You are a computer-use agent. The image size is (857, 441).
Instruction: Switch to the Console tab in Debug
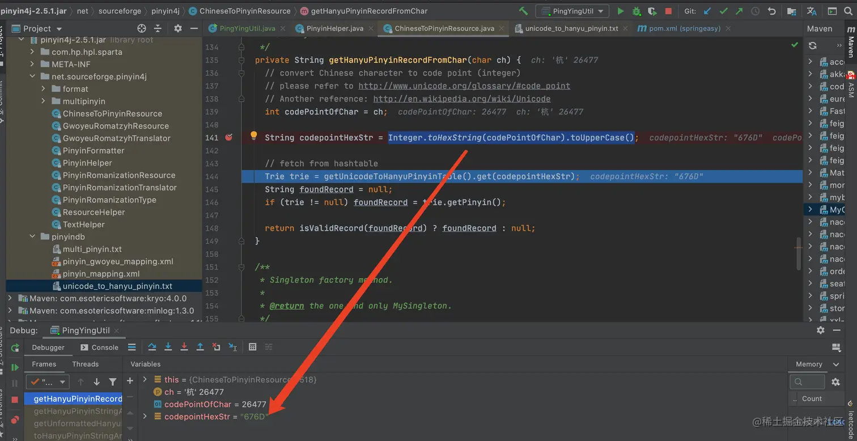(100, 347)
